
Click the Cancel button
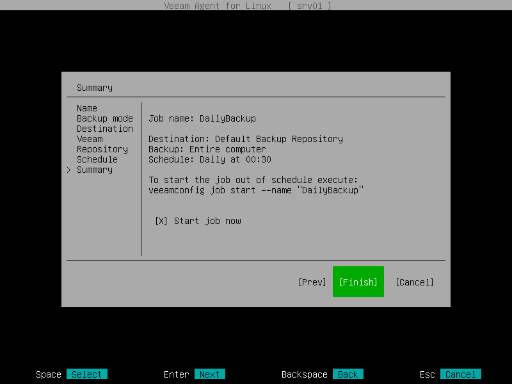tap(413, 282)
